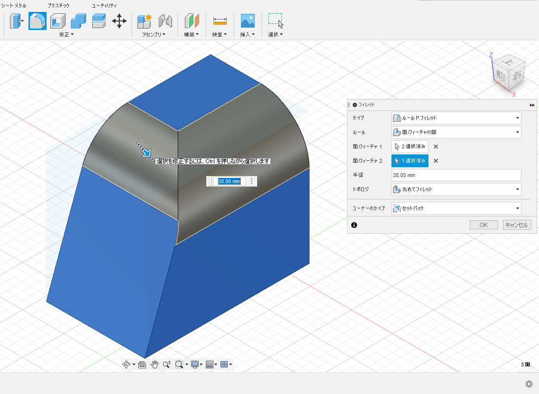Choose the Combine bodies tool icon
Image resolution: width=539 pixels, height=394 pixels.
pyautogui.click(x=78, y=21)
